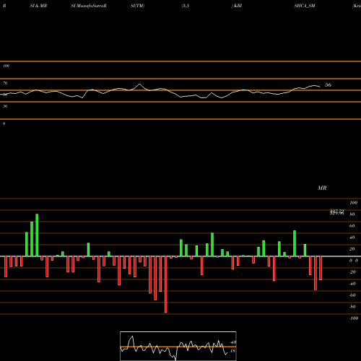361x361 pixels.
Task: Click the '60' label on the MR axis
Action: click(x=352, y=226)
